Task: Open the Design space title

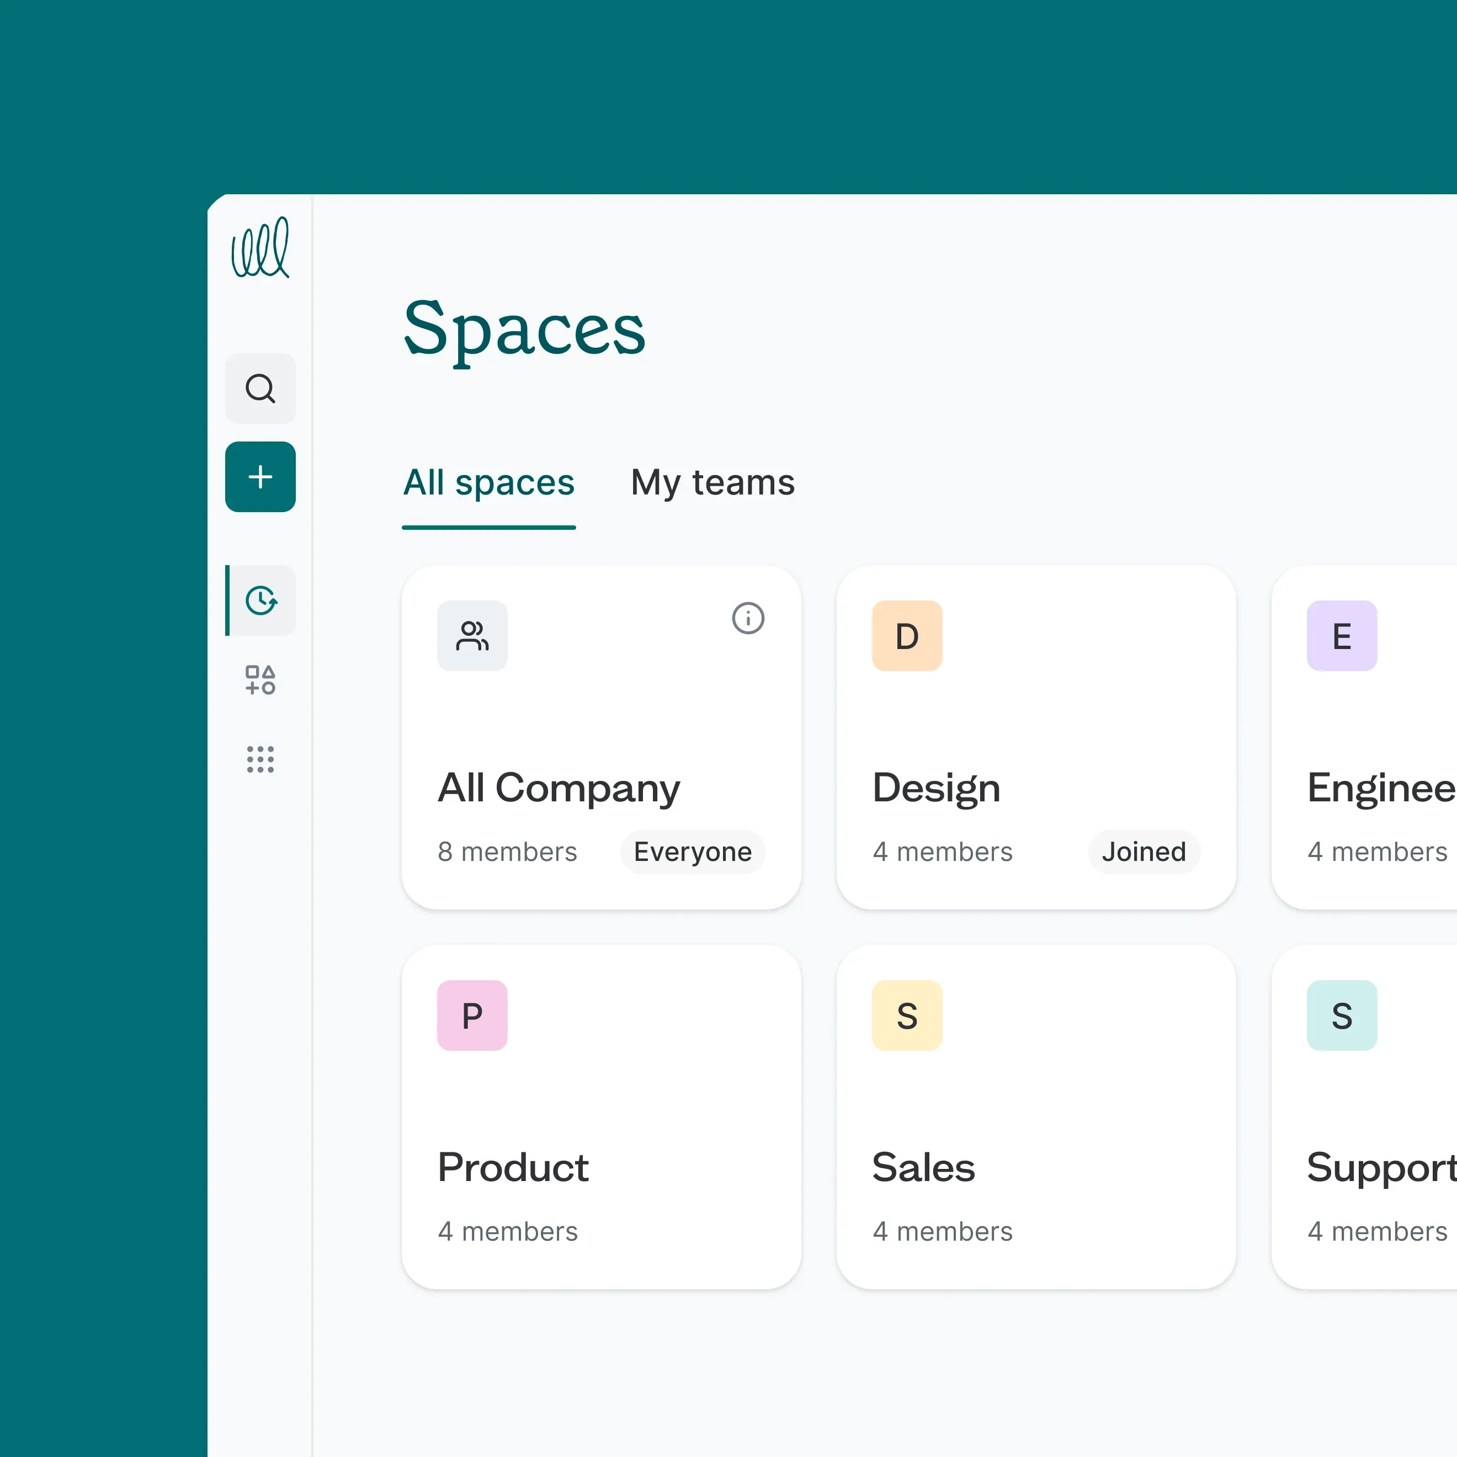Action: [936, 788]
